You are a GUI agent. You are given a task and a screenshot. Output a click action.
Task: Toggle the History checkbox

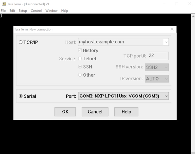tap(80, 50)
